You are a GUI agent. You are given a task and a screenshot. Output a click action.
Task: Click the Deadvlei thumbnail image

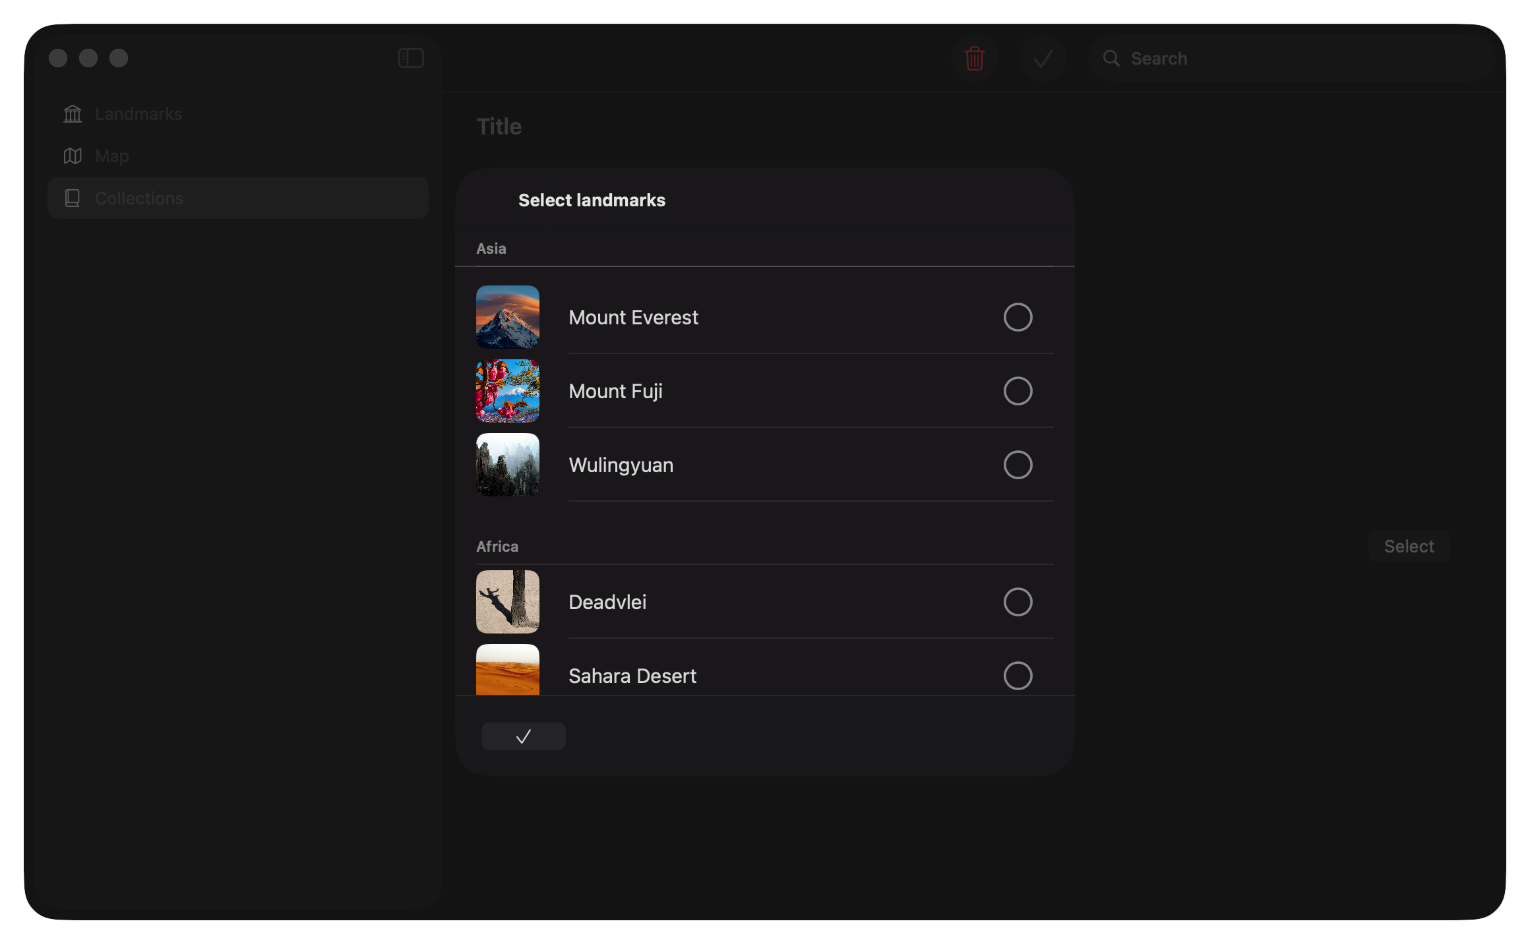pos(507,602)
